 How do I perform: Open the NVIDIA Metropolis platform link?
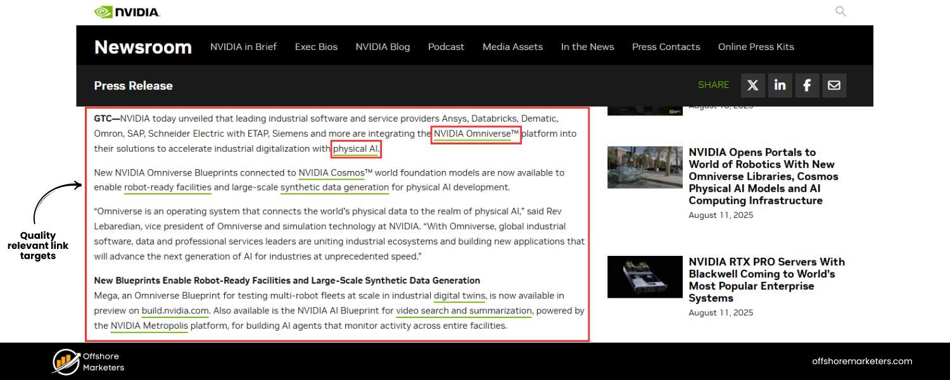pyautogui.click(x=148, y=326)
